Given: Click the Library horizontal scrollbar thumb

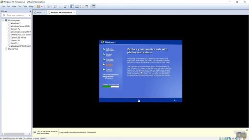Looking at the screenshot, I should (x=14, y=134).
